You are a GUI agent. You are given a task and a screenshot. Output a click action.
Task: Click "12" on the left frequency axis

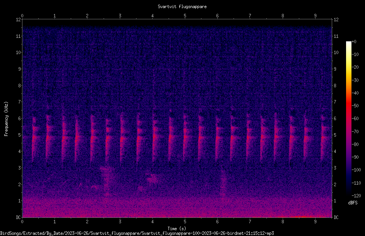point(18,20)
